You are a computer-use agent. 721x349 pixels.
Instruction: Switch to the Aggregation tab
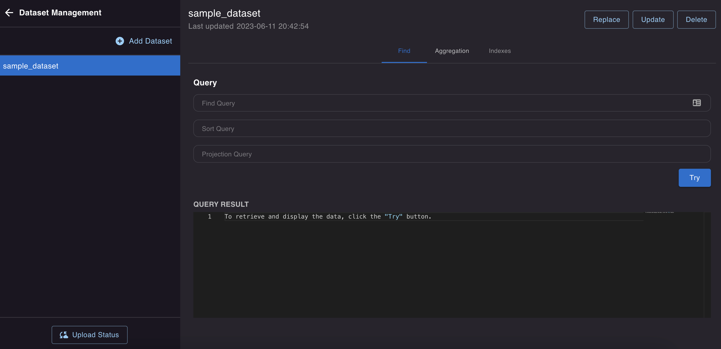[x=452, y=51]
